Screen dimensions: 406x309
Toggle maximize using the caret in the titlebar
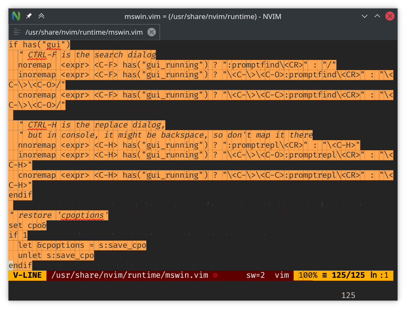tap(377, 16)
